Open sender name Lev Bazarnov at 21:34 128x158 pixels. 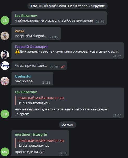click(26, 16)
